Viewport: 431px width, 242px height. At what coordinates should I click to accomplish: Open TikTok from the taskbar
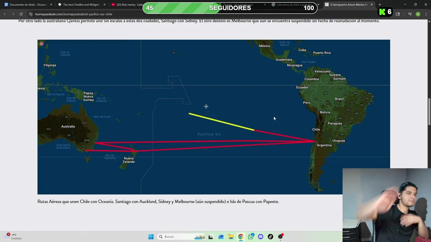[270, 237]
